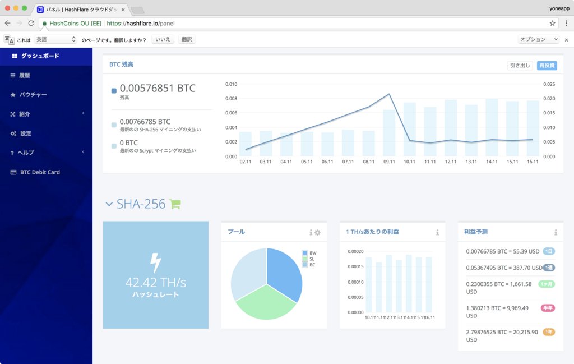
Task: Click the 1ヶ月 monthly forecast badge
Action: click(x=547, y=284)
